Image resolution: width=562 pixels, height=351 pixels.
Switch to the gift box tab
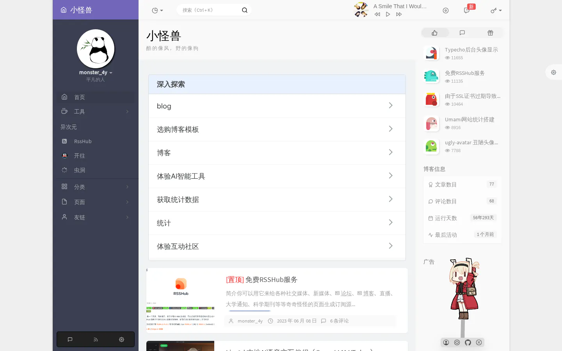[490, 33]
